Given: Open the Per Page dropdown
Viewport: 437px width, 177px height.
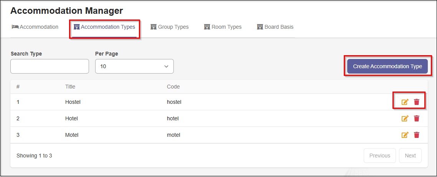Looking at the screenshot, I should [x=134, y=66].
